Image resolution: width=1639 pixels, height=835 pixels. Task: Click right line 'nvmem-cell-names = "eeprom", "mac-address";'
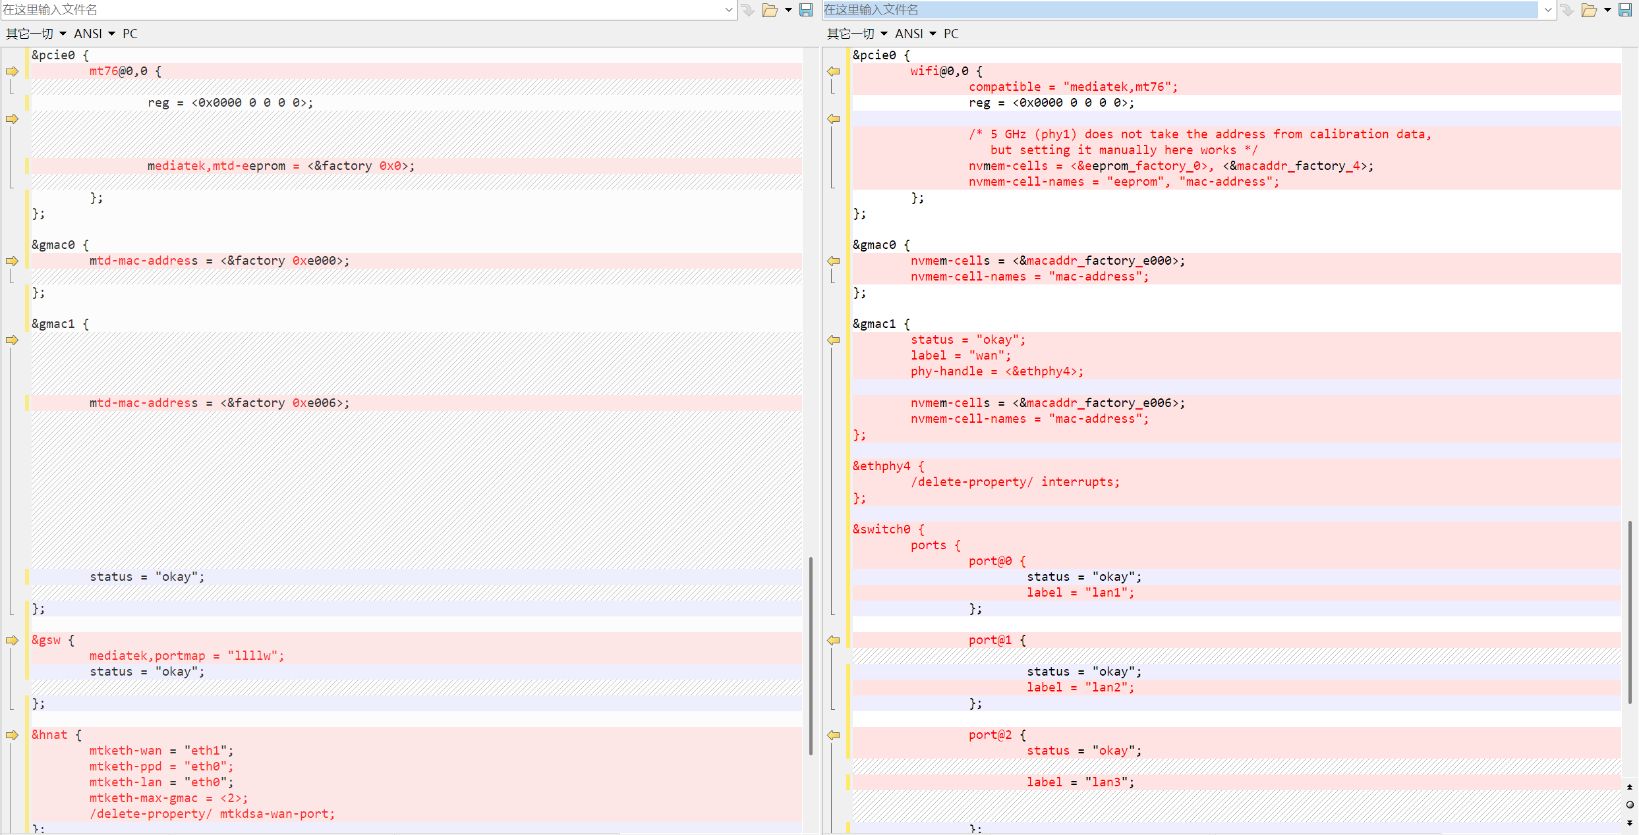[1124, 182]
